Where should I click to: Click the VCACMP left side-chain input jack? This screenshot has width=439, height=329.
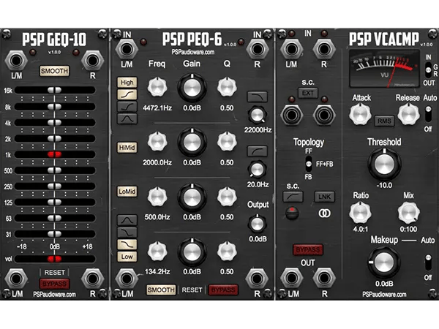[x=291, y=115]
